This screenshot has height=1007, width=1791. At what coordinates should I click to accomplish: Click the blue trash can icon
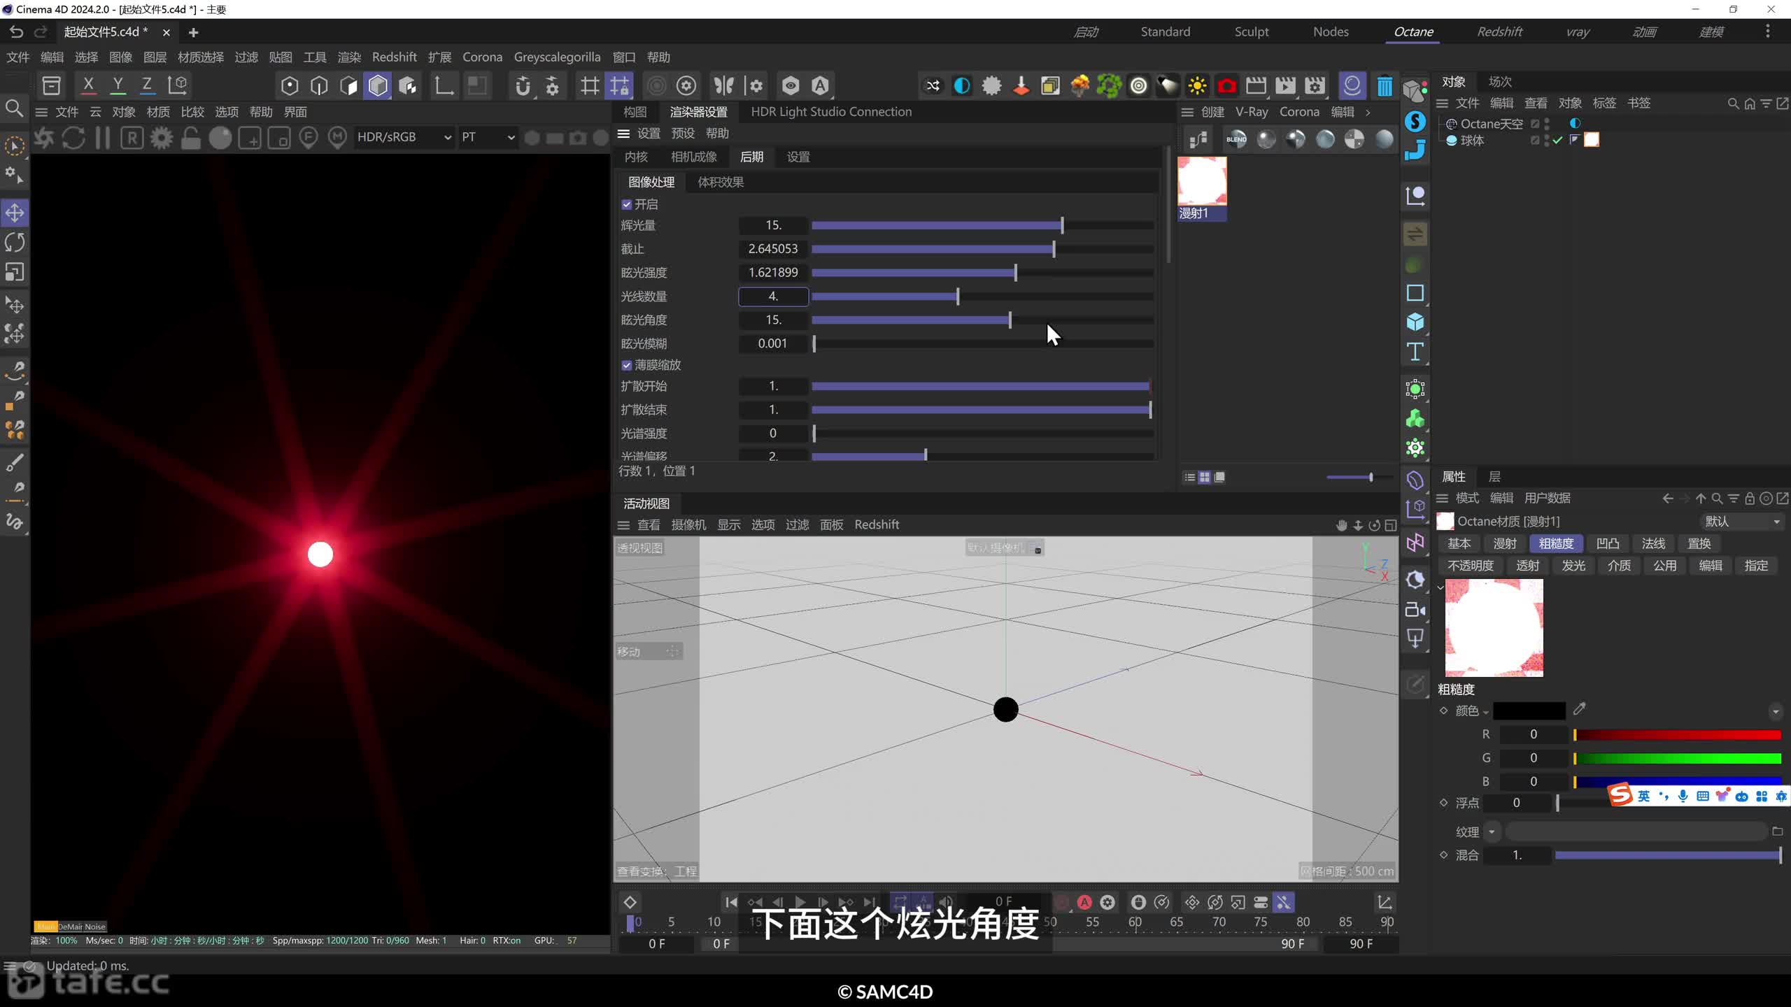click(1384, 86)
